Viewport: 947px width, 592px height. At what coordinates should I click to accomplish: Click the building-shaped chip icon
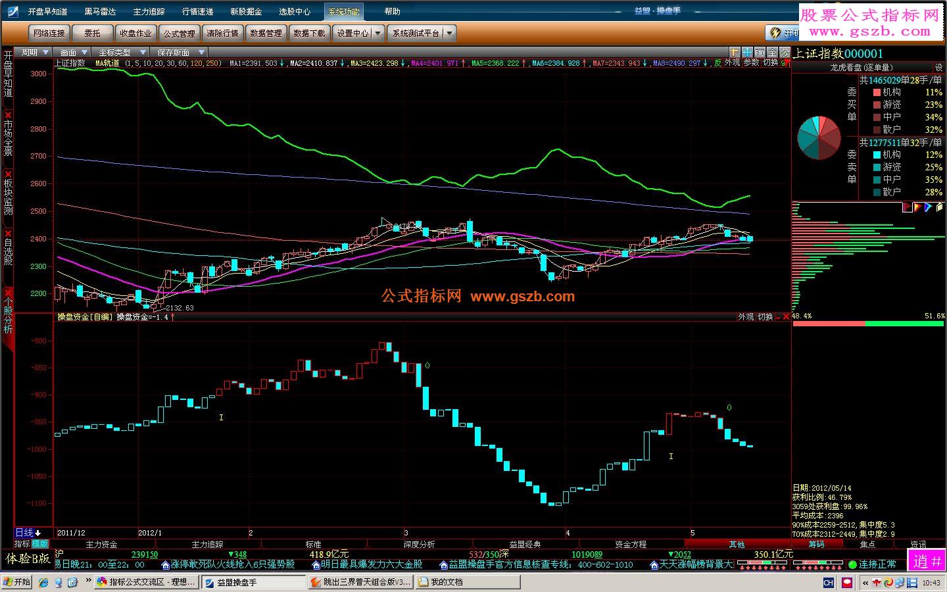click(x=939, y=207)
